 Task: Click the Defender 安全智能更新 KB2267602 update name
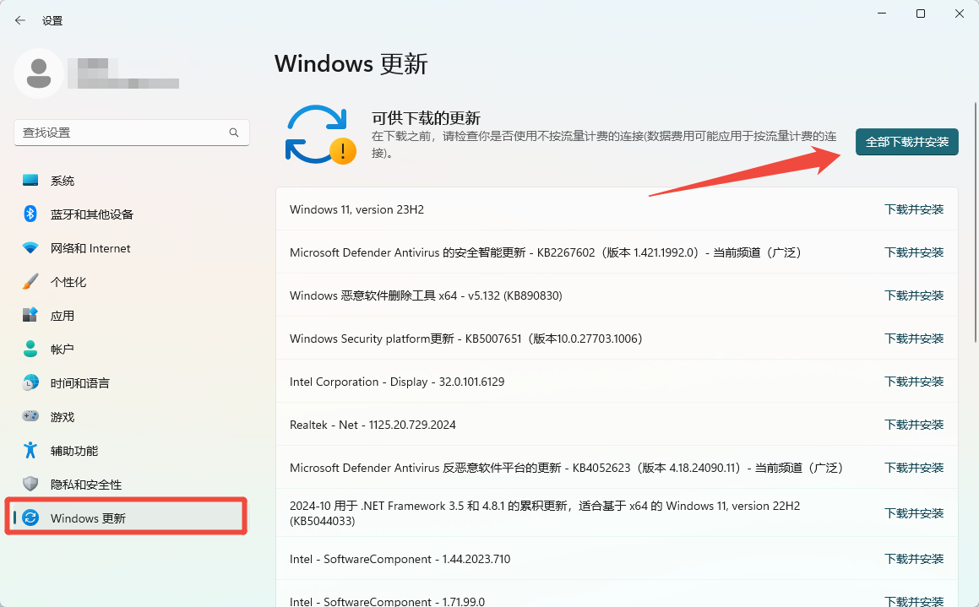coord(545,252)
